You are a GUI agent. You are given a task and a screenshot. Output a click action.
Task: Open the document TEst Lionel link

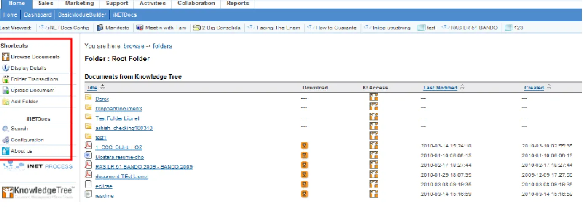[122, 176]
